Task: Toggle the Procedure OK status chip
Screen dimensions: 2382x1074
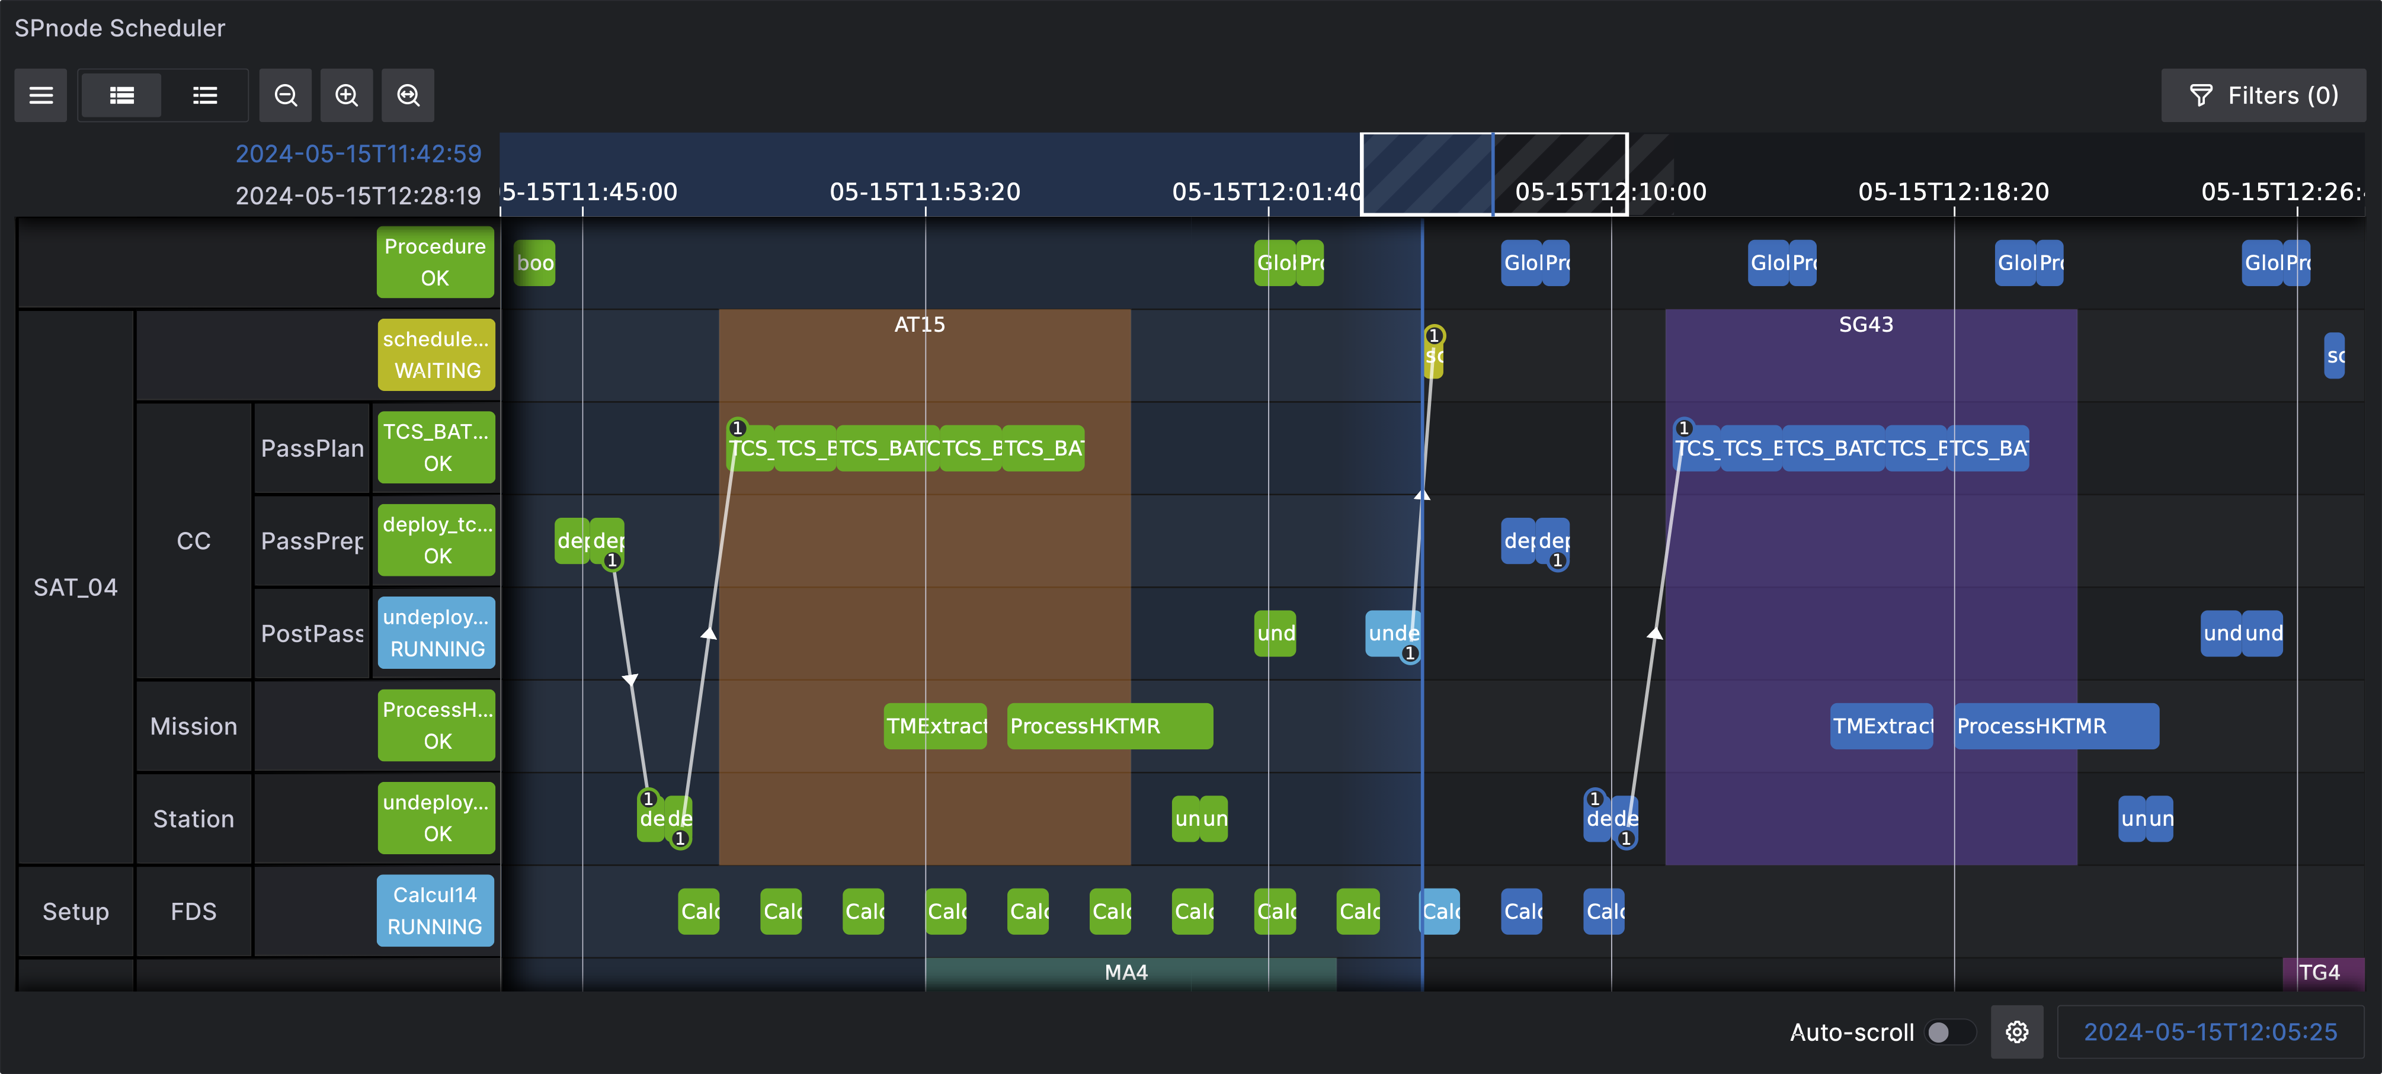Action: (x=436, y=262)
